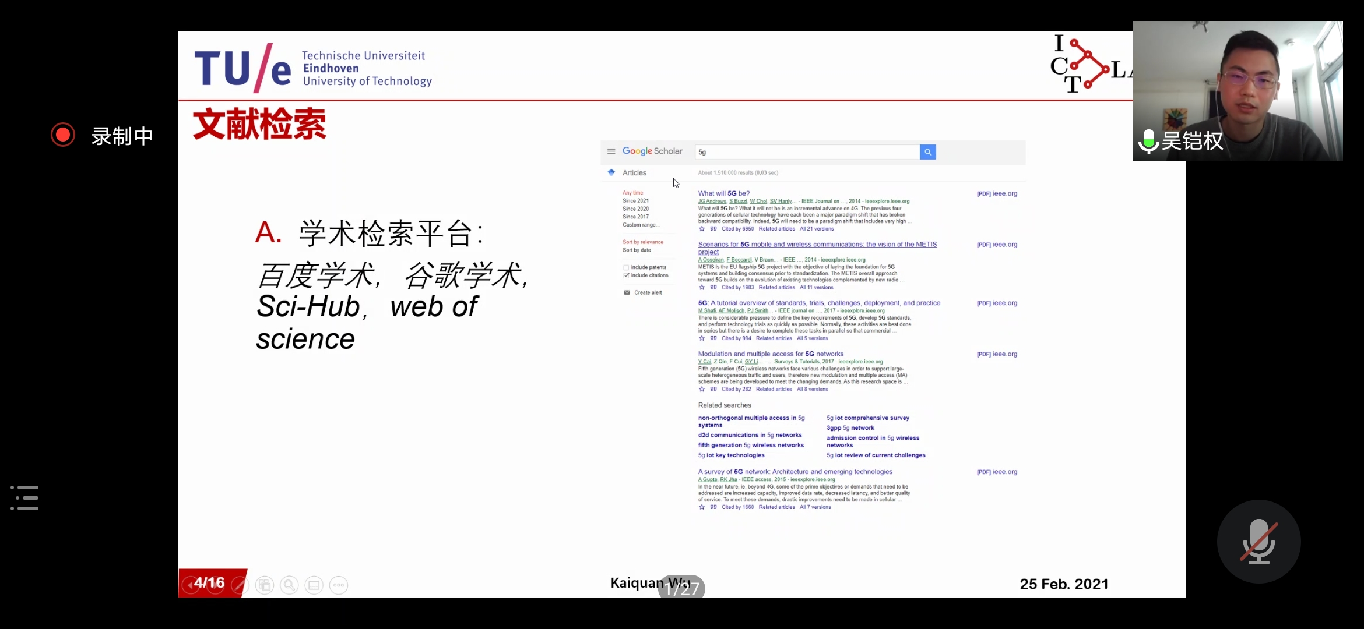Click the muted microphone button
1364x629 pixels.
click(x=1258, y=542)
